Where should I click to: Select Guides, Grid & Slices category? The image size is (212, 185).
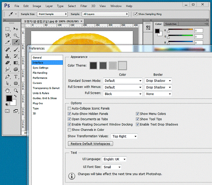click(47, 98)
